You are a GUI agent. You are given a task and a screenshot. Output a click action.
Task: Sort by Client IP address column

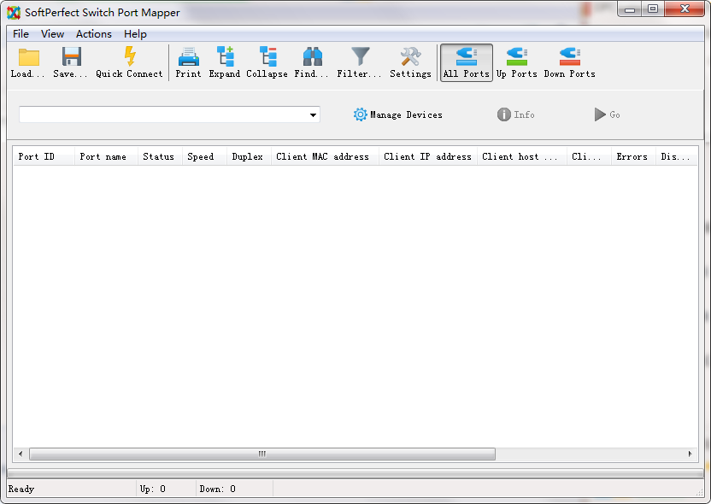[427, 157]
